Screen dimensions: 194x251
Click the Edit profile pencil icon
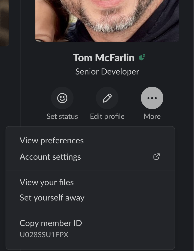[x=107, y=98]
